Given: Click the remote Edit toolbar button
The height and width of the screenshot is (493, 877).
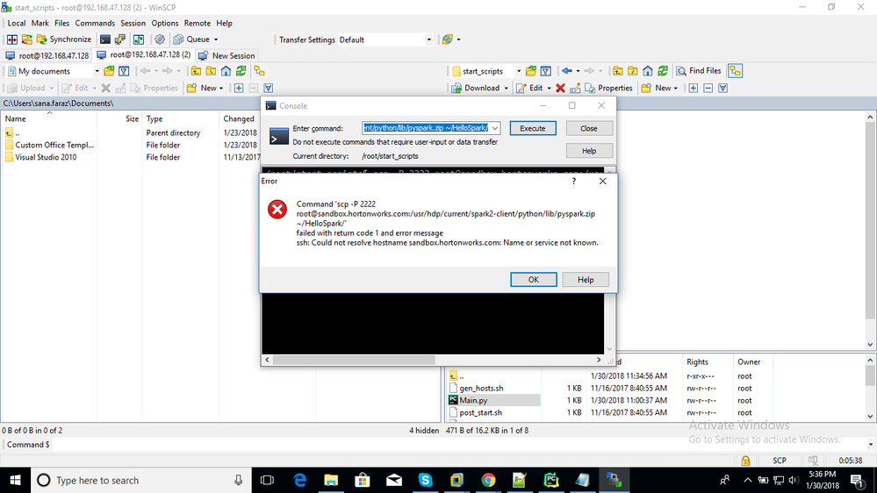Looking at the screenshot, I should point(529,88).
